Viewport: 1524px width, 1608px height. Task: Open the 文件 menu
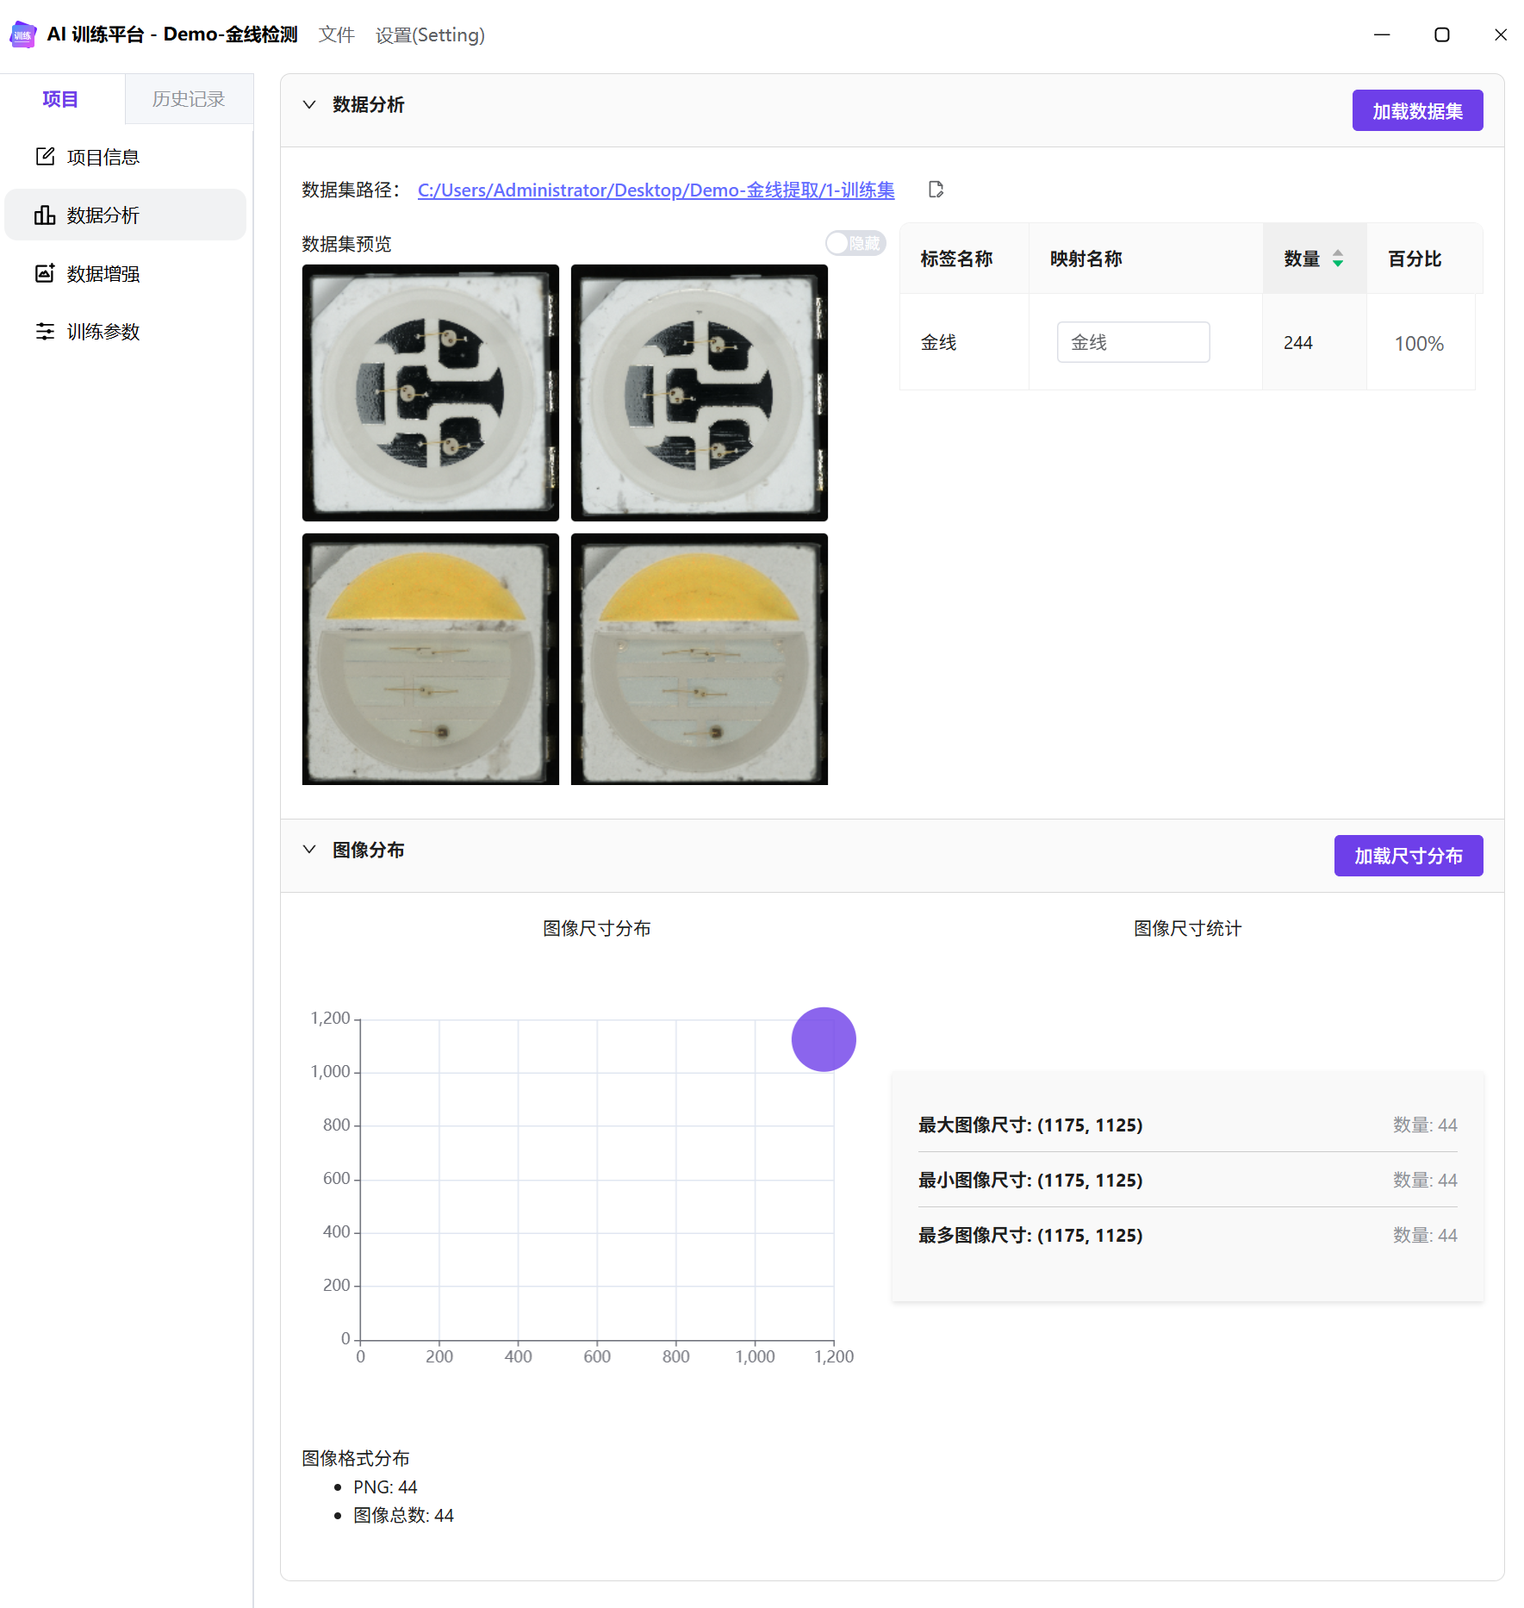point(336,34)
